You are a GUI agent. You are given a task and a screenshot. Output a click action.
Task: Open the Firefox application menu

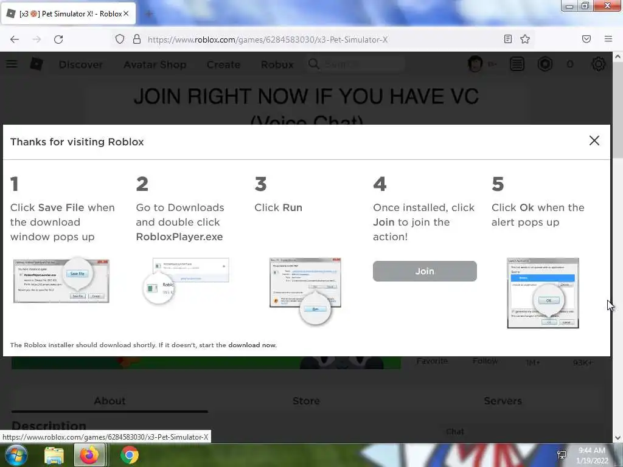click(608, 39)
